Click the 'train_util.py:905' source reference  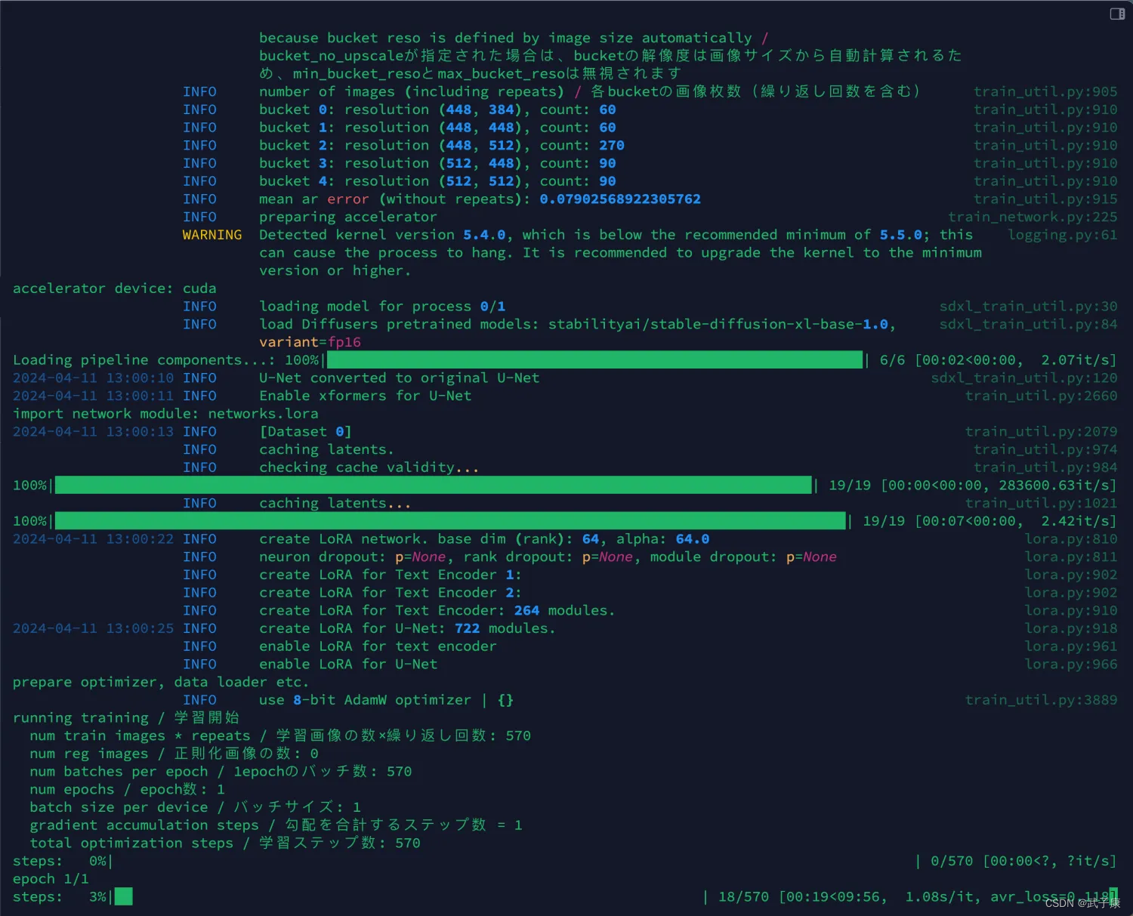[1045, 91]
